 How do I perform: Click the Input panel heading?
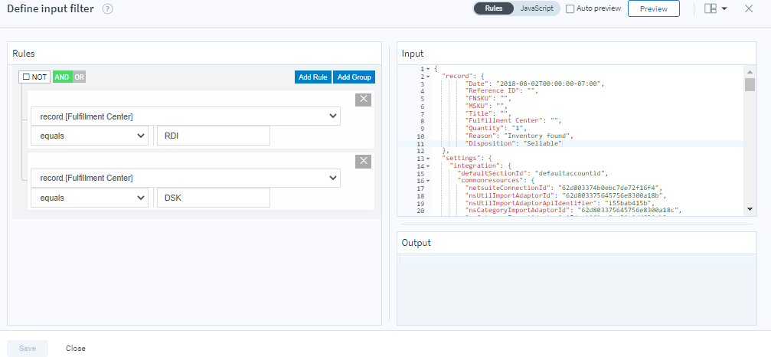pos(412,54)
